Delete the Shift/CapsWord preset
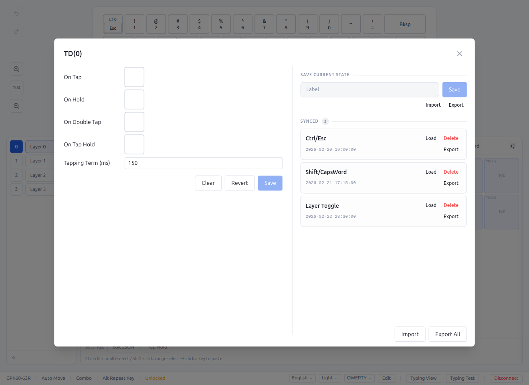 click(451, 172)
